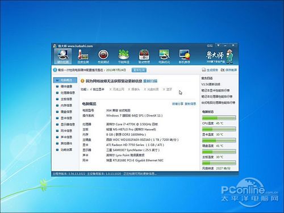Viewport: 284px width, 213px height.
Task: Click the 8 GB DDR3 1600MHz memory text
Action: (126, 135)
